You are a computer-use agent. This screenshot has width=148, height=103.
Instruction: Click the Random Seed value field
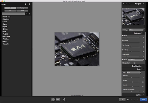pyautogui.click(x=134, y=63)
